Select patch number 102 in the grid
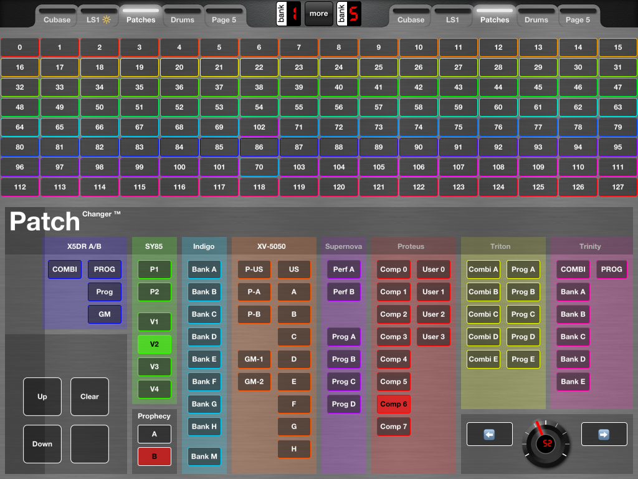 tap(259, 127)
